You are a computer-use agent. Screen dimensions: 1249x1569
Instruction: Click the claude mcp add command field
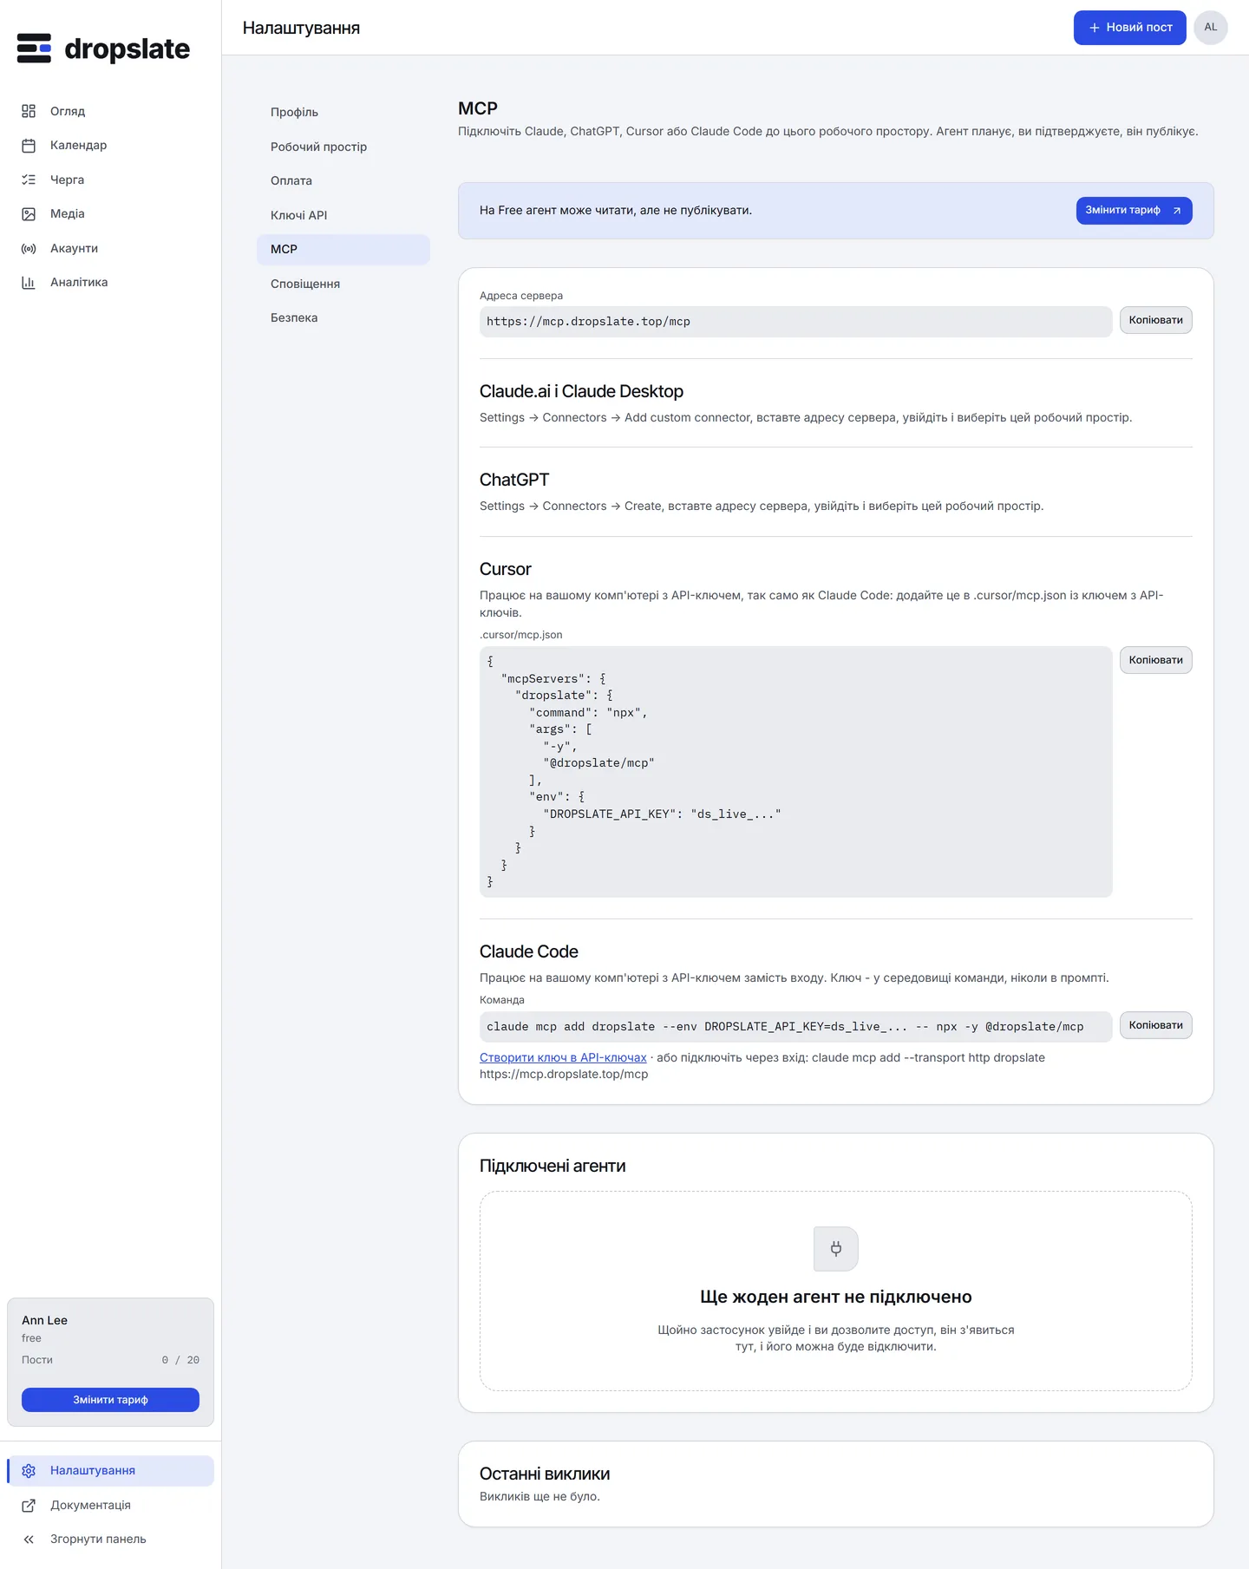795,1027
